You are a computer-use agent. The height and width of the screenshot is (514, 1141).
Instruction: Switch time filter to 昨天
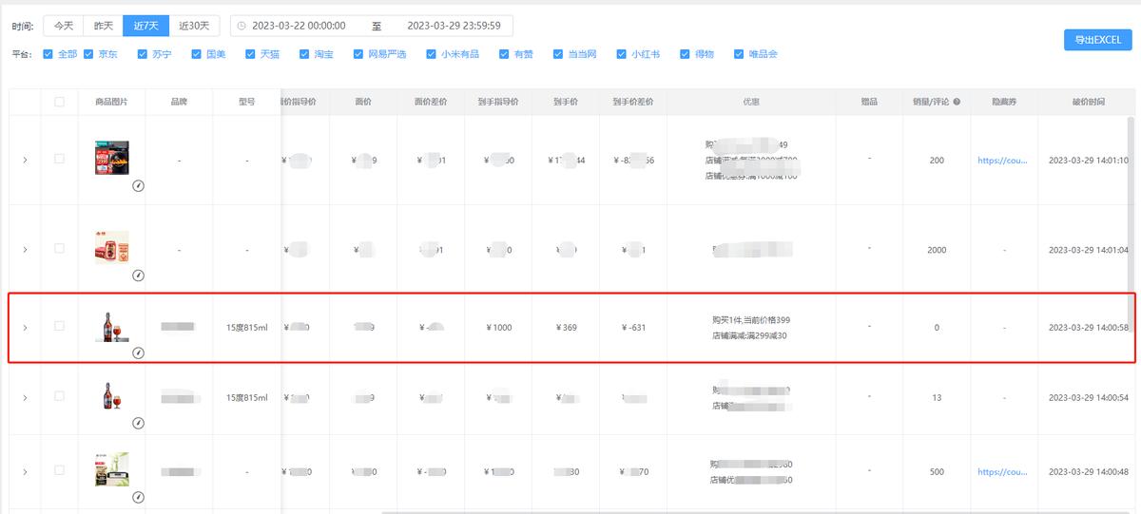(x=103, y=26)
